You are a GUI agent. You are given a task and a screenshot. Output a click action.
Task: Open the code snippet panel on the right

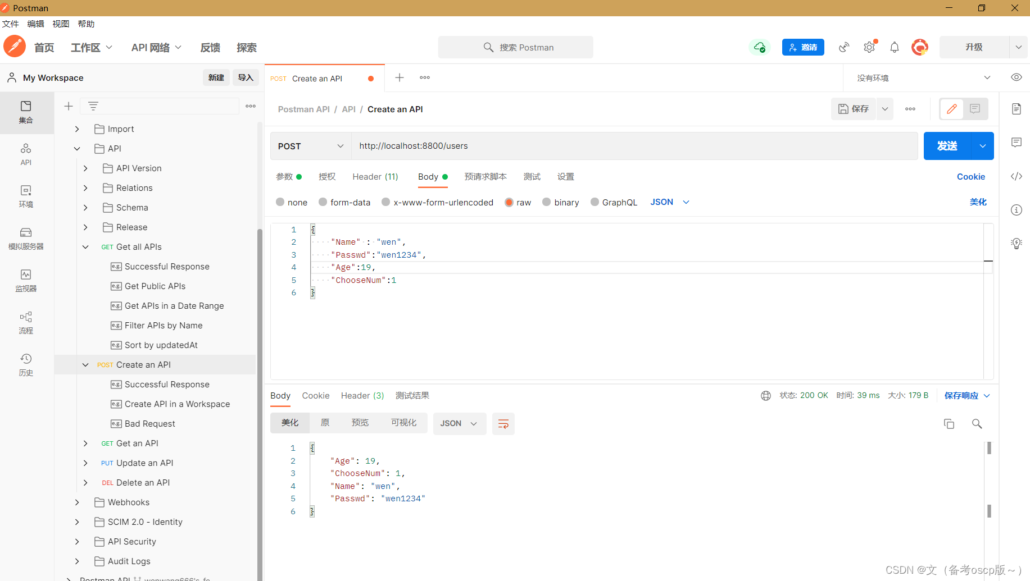click(x=1017, y=176)
